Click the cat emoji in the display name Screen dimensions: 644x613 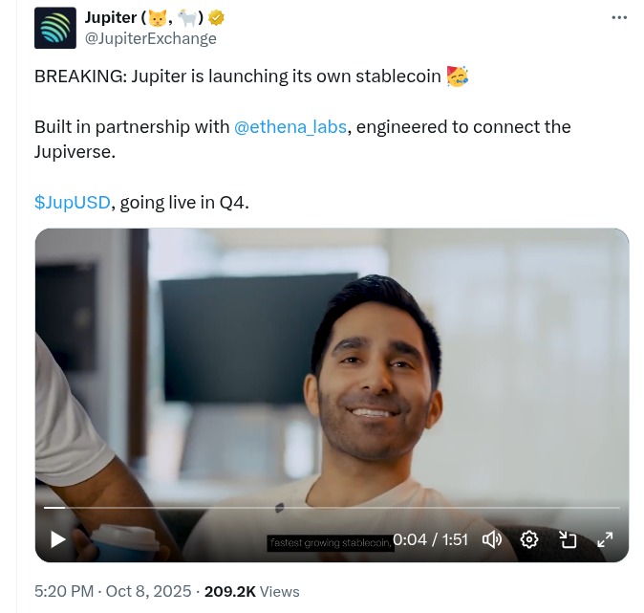tap(158, 17)
